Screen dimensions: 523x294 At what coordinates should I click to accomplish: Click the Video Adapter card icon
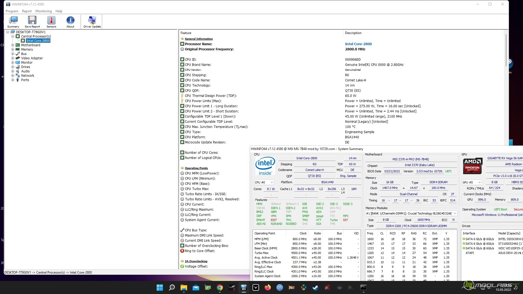18,58
